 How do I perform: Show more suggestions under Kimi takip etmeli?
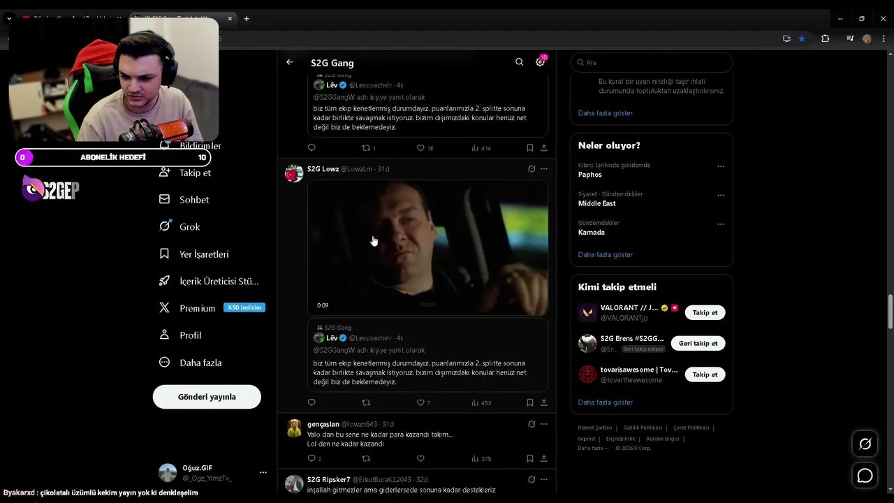(x=606, y=402)
